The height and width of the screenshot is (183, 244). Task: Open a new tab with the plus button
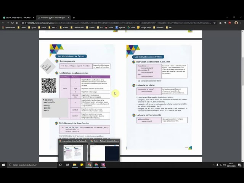pos(74,18)
